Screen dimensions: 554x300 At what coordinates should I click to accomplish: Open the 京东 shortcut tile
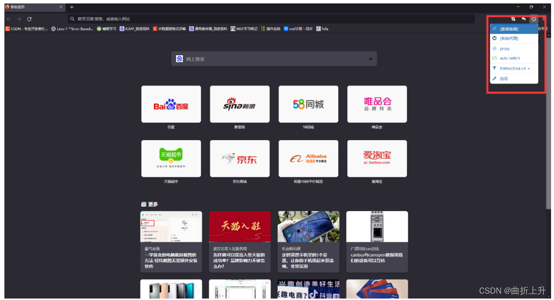tap(240, 158)
